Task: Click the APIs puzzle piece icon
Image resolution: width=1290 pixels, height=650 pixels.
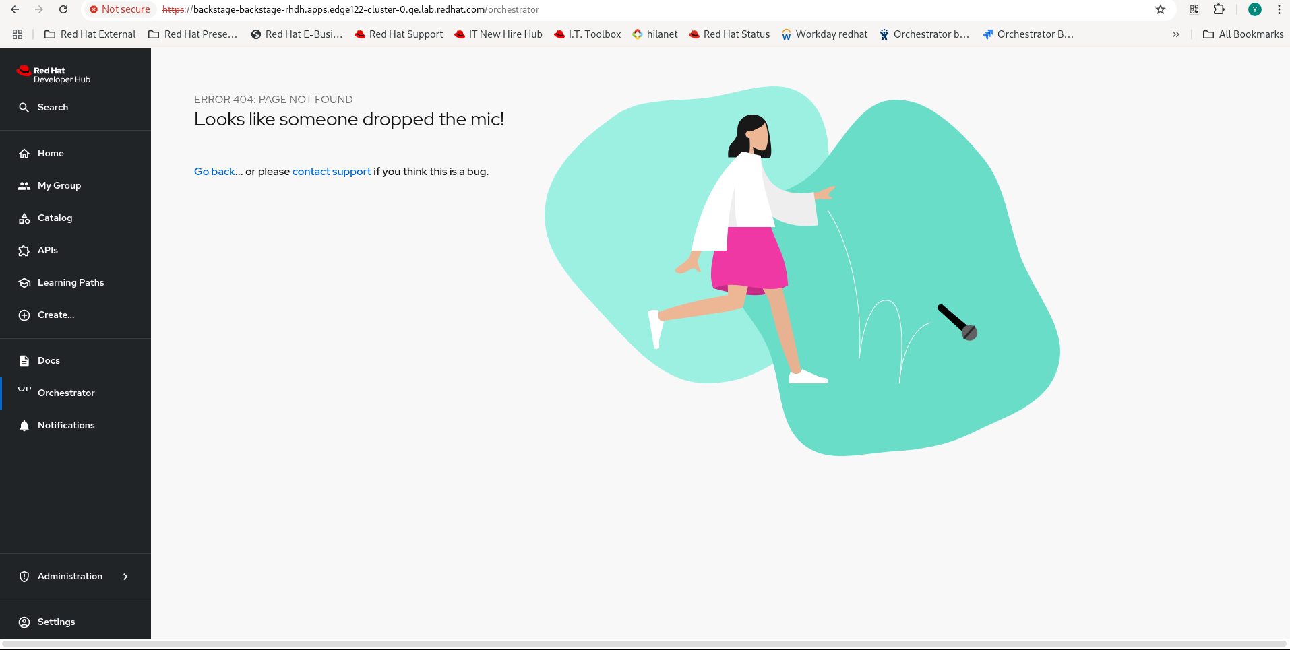Action: point(24,250)
